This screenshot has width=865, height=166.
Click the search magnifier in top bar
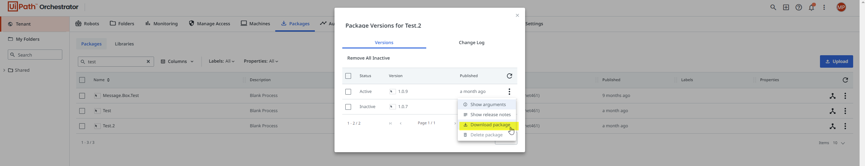(773, 7)
